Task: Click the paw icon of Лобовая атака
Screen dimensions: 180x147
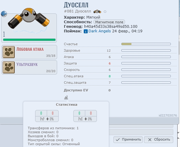Action: (9, 52)
